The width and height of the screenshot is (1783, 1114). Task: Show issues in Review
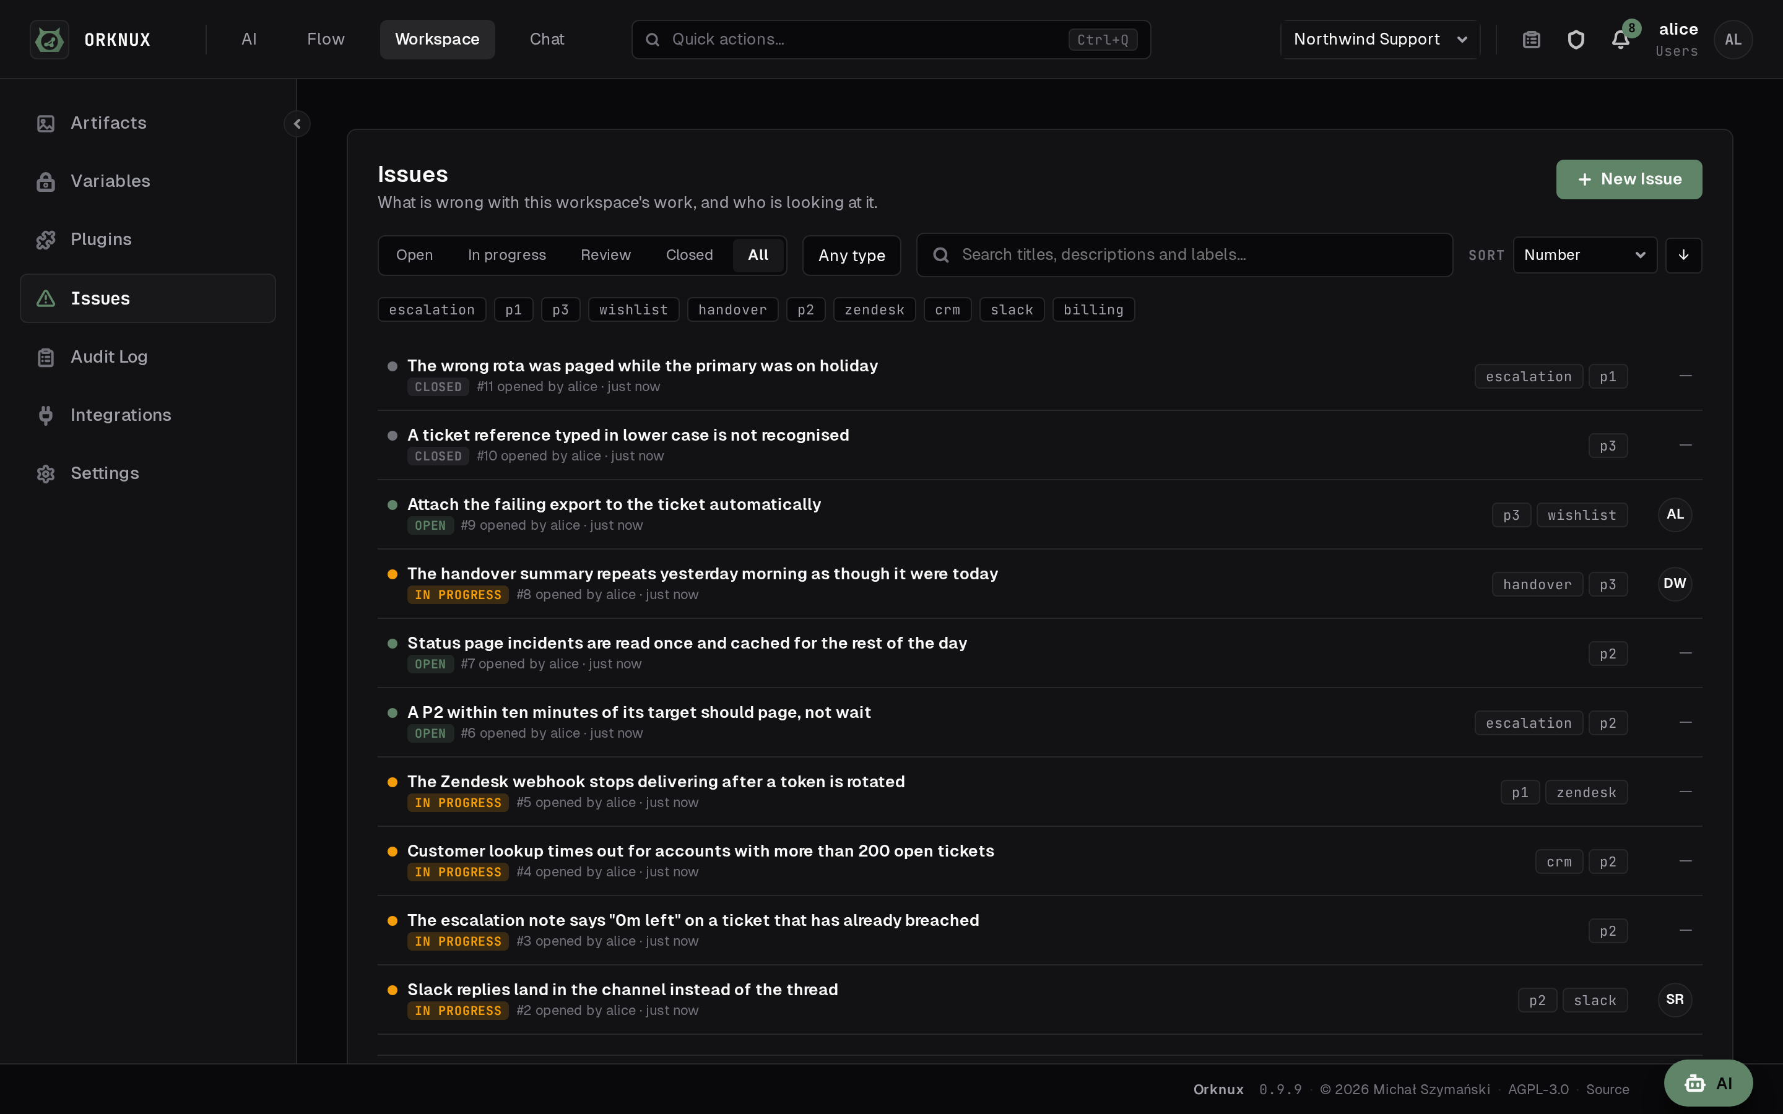(x=605, y=255)
